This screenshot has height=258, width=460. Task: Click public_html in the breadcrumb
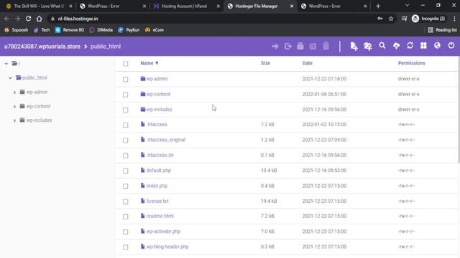(x=106, y=47)
